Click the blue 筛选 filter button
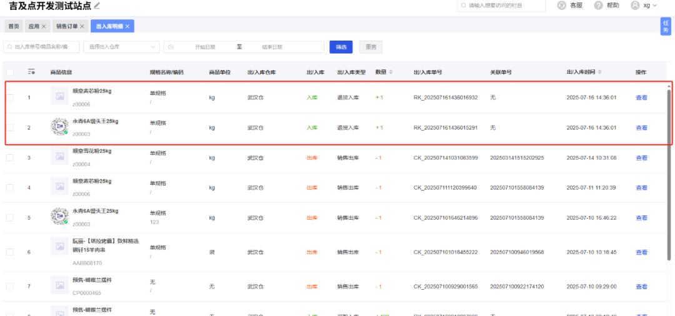 click(341, 47)
